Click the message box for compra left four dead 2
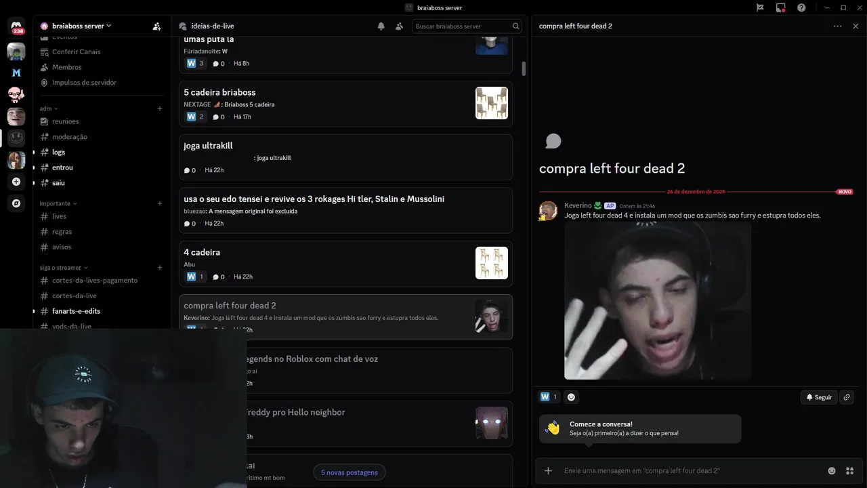 click(691, 470)
